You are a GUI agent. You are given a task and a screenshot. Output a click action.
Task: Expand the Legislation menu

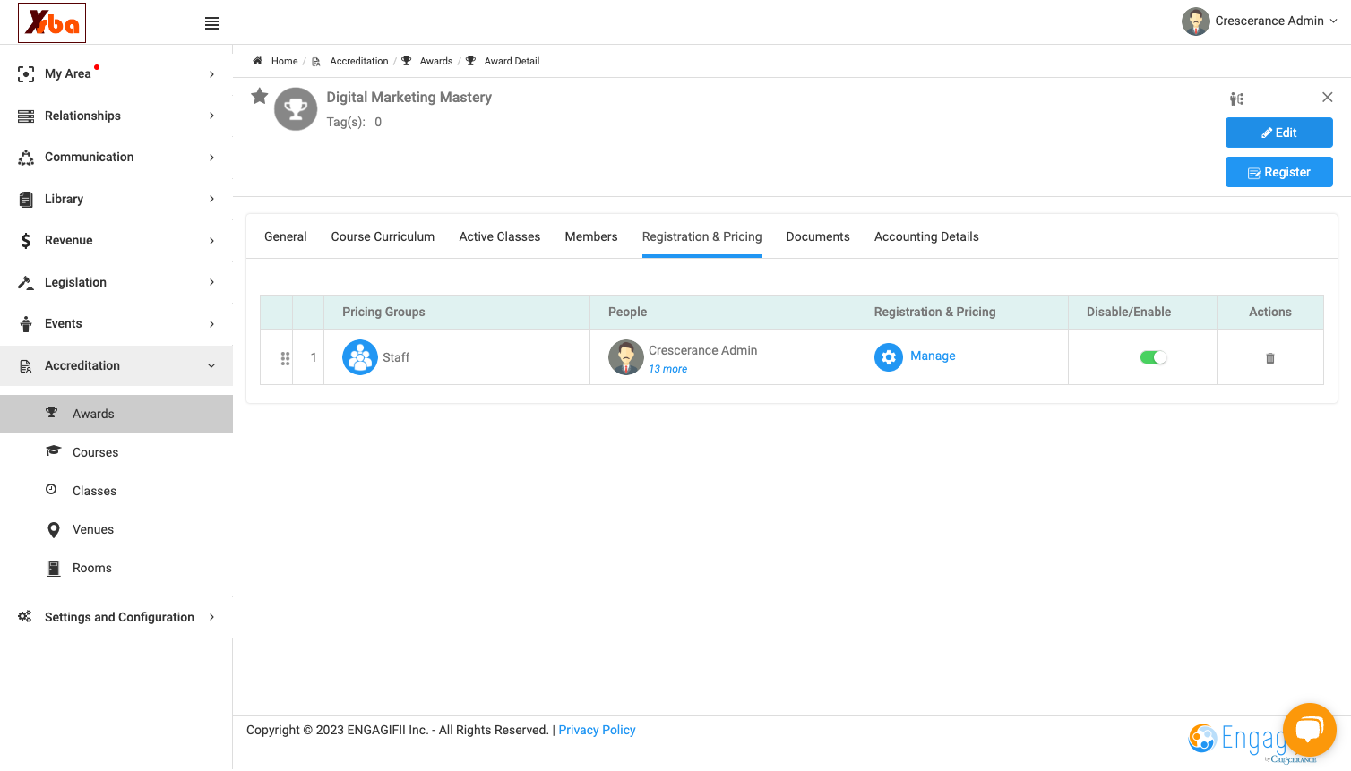click(116, 282)
